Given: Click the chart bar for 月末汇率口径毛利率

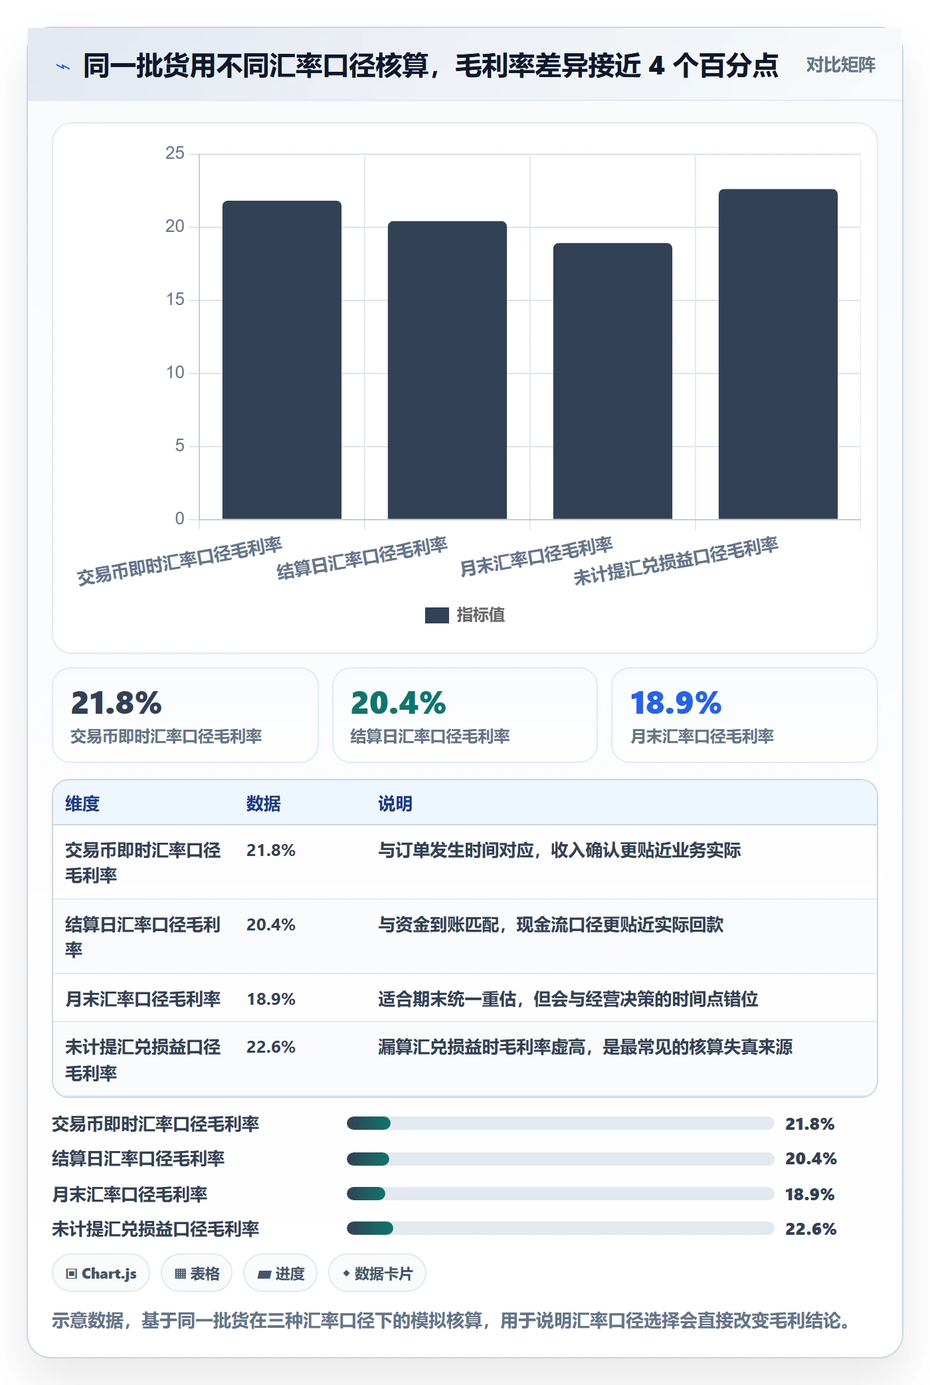Looking at the screenshot, I should pyautogui.click(x=612, y=381).
